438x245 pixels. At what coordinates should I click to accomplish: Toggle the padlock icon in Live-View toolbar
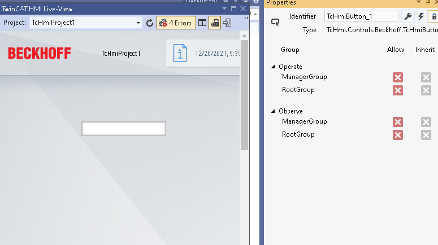[215, 23]
